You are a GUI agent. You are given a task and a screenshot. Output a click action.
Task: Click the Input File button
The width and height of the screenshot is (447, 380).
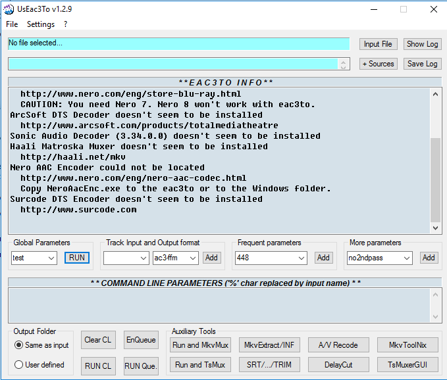pyautogui.click(x=378, y=44)
